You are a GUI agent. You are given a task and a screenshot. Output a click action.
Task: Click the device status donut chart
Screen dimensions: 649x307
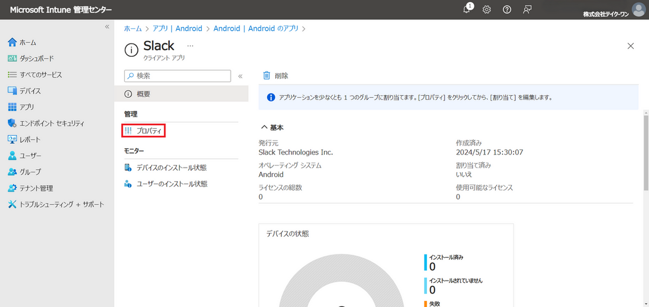[341, 281]
